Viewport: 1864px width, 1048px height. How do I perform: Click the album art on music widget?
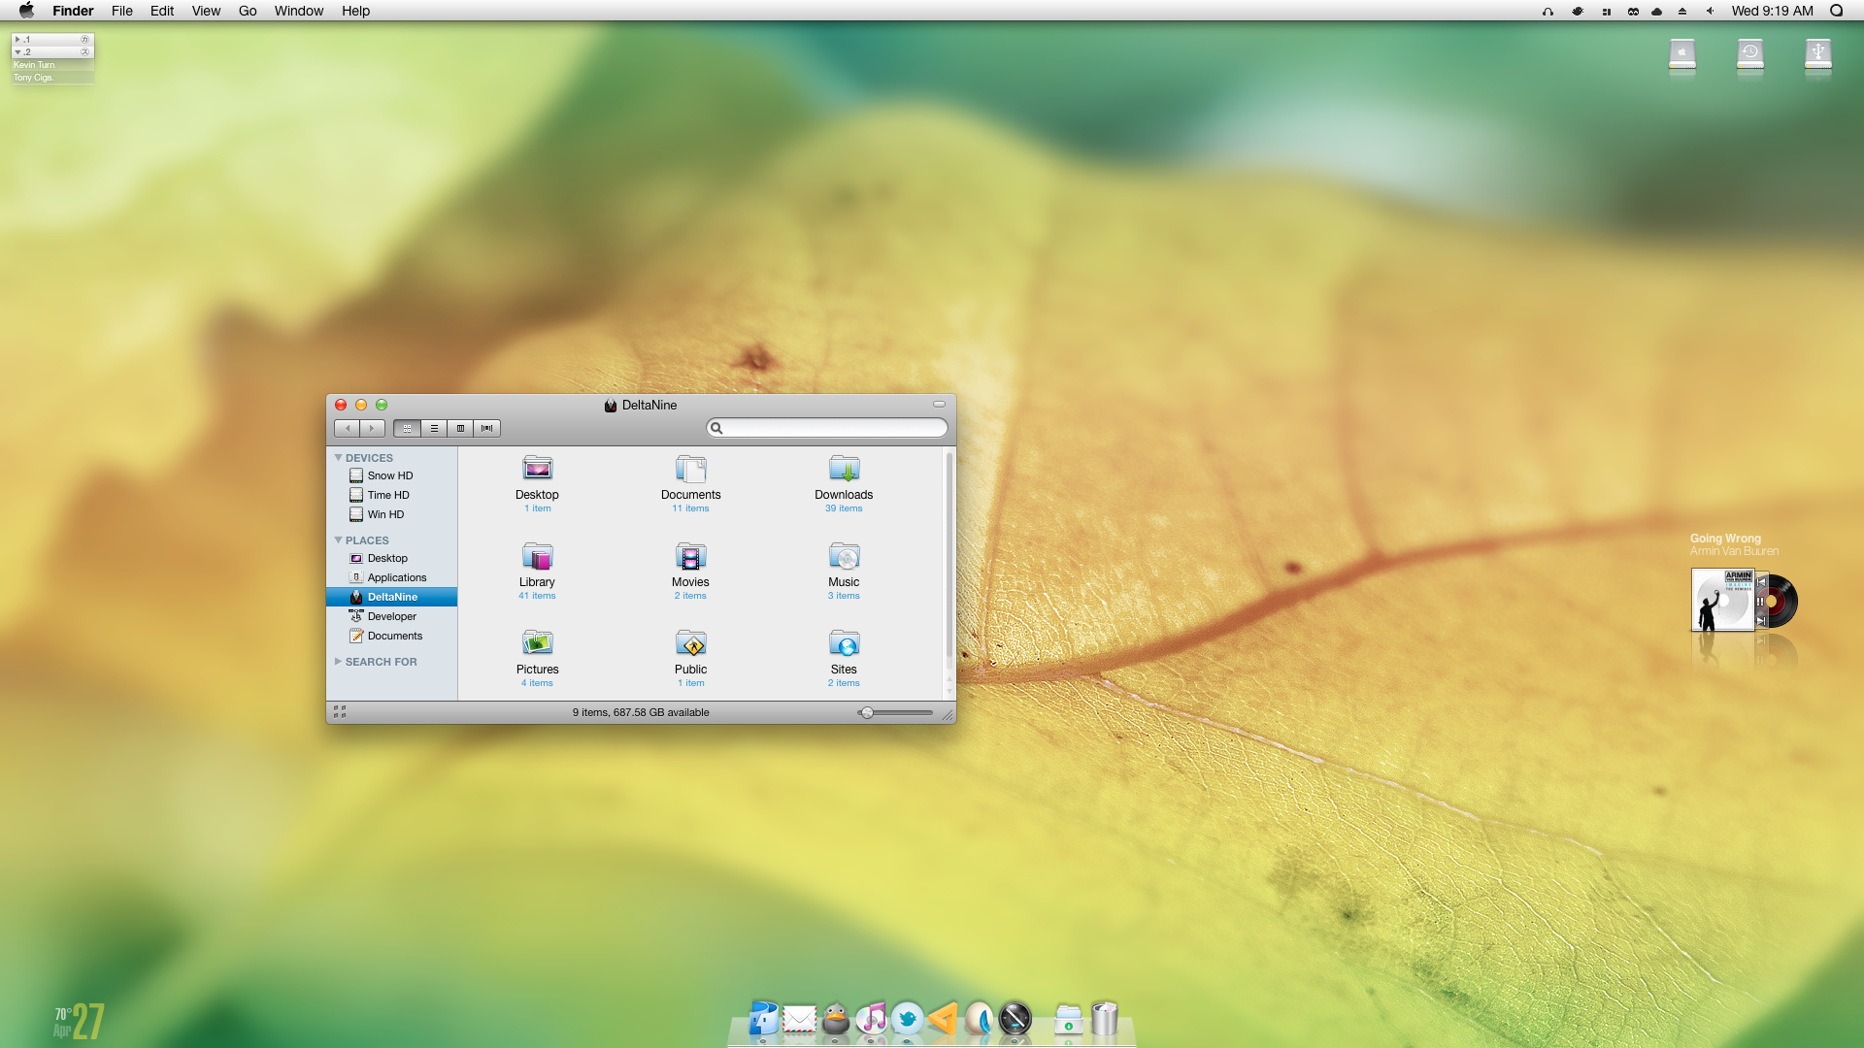1722,600
